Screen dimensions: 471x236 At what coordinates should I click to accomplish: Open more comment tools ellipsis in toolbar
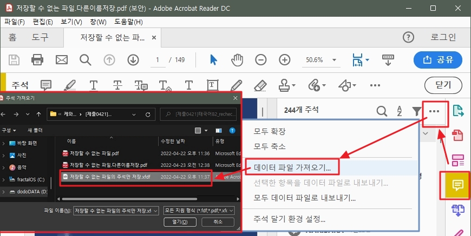(375, 85)
